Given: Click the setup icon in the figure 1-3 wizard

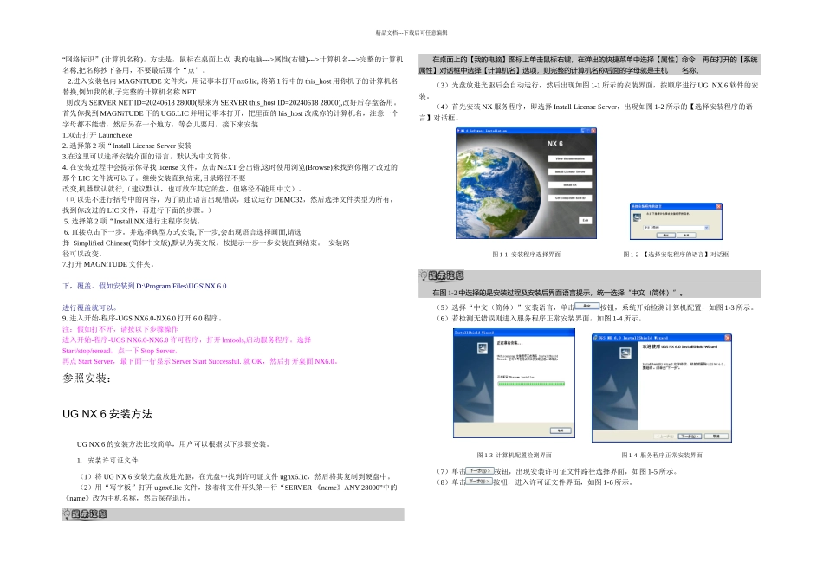Looking at the screenshot, I should tap(482, 347).
